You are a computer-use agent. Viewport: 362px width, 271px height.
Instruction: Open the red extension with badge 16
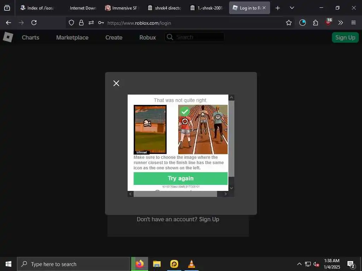click(328, 22)
